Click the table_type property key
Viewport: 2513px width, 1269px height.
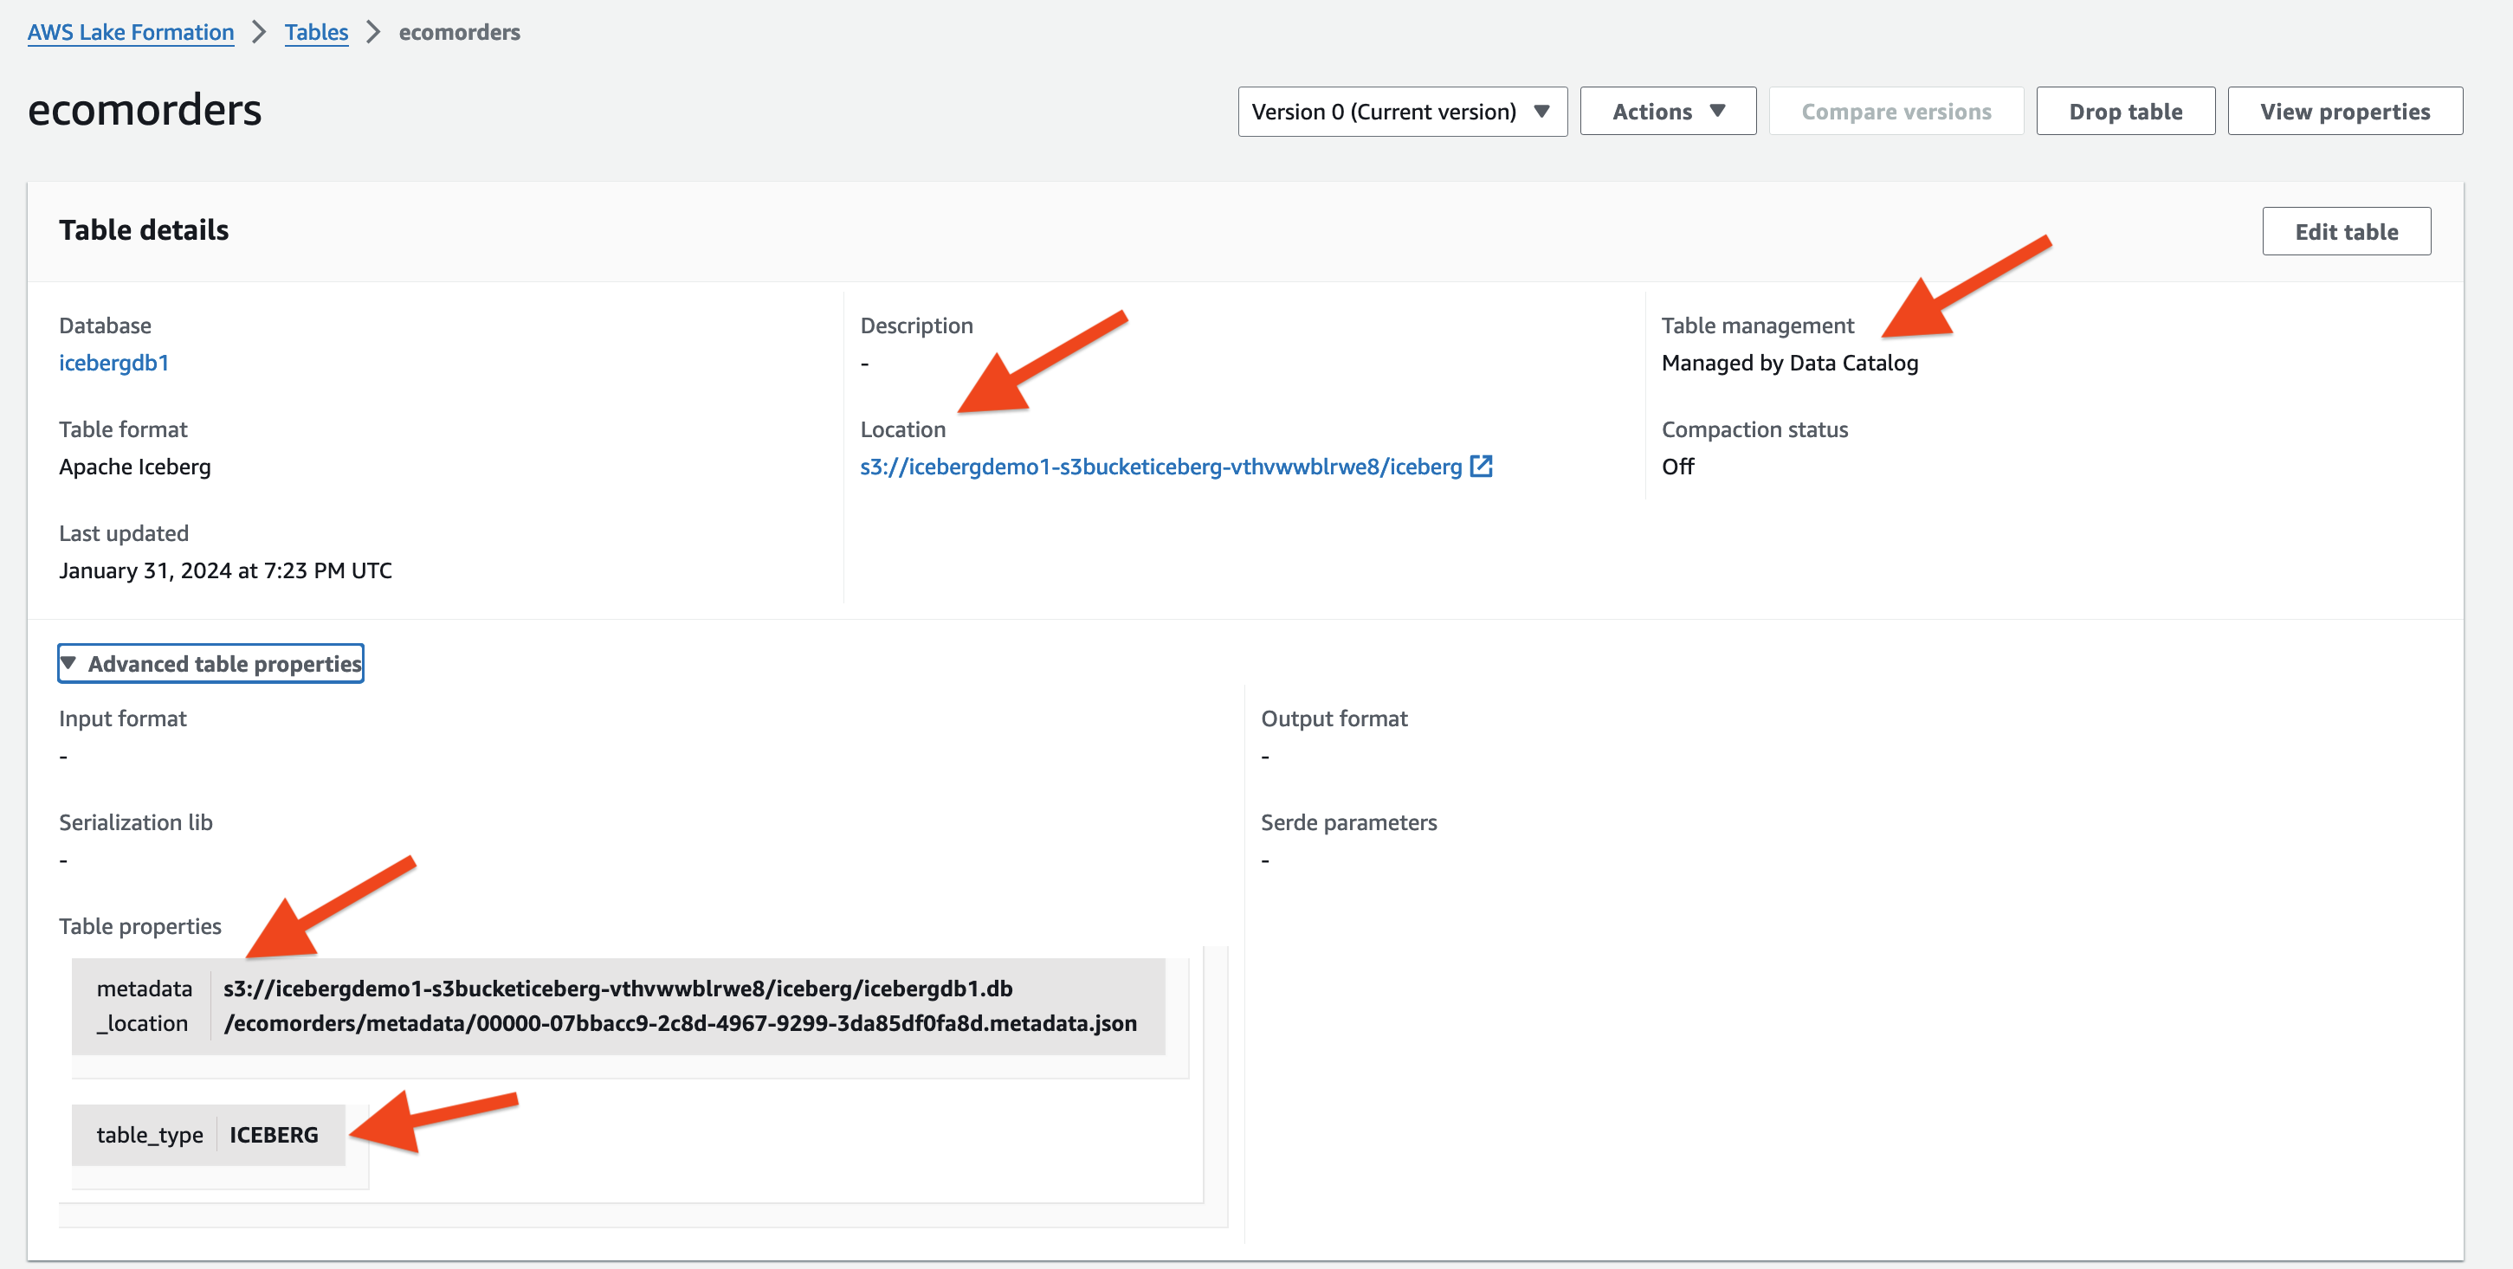pyautogui.click(x=149, y=1134)
